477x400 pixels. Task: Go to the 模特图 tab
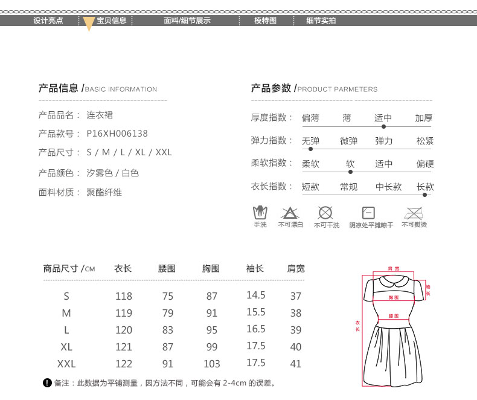click(x=265, y=21)
